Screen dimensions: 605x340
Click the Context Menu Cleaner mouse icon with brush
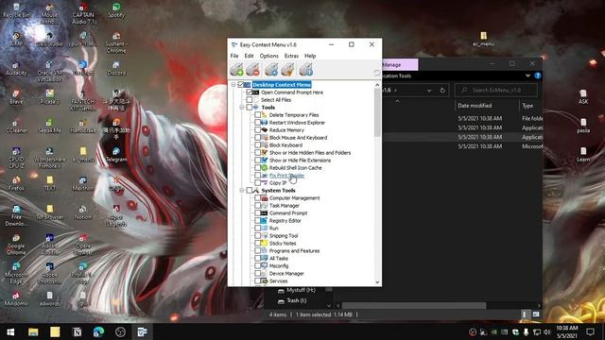(287, 70)
